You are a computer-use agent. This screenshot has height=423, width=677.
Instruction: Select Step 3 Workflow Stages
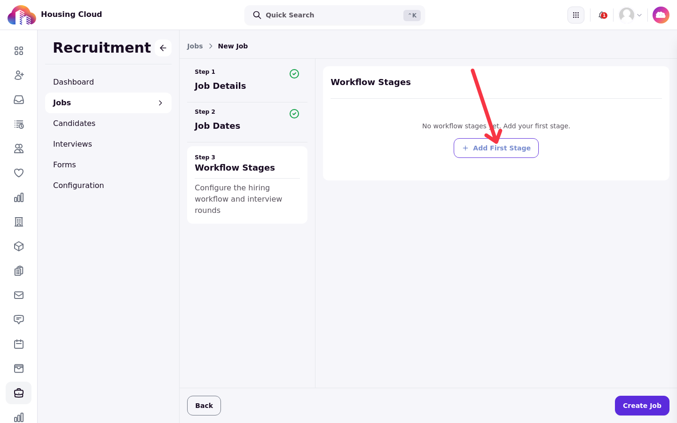point(247,185)
